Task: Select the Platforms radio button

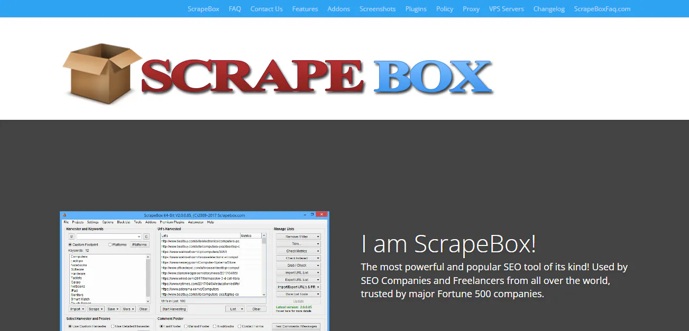Action: (x=110, y=244)
